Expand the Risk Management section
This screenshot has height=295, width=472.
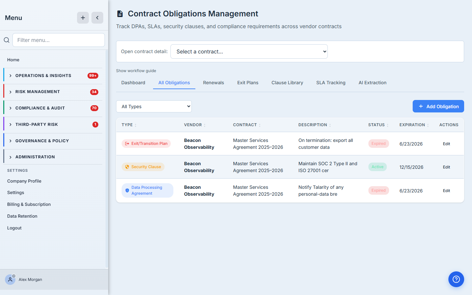click(x=53, y=92)
